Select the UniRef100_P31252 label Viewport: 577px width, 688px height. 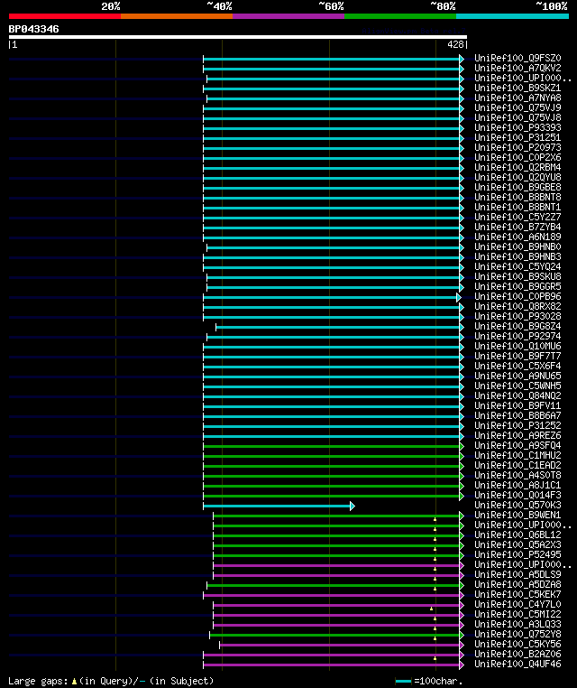pyautogui.click(x=517, y=426)
